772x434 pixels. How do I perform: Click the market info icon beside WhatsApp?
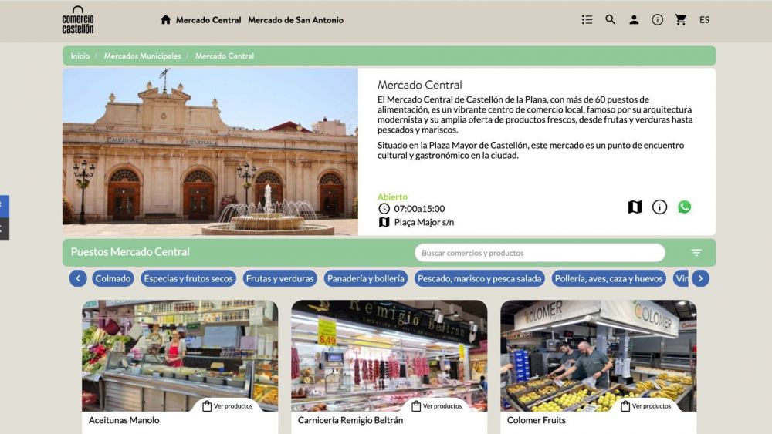point(659,207)
